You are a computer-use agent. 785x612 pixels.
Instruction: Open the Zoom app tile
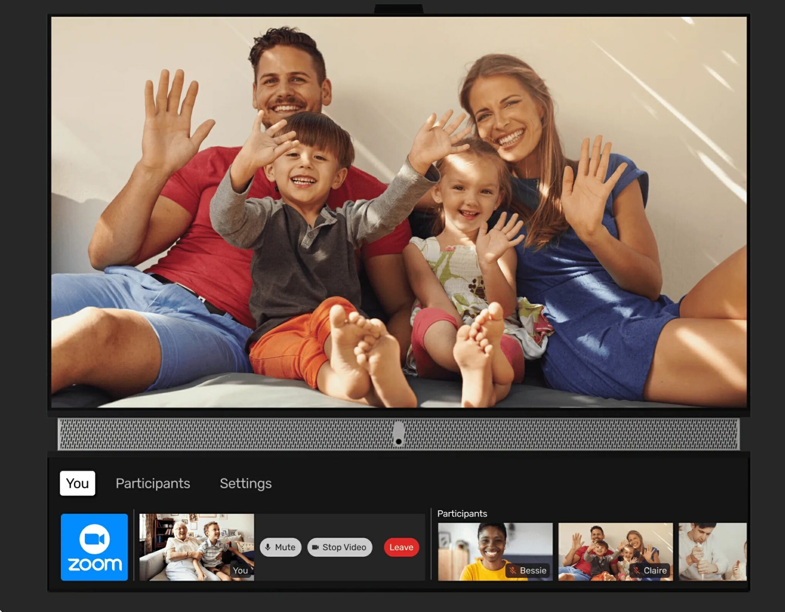tap(94, 547)
